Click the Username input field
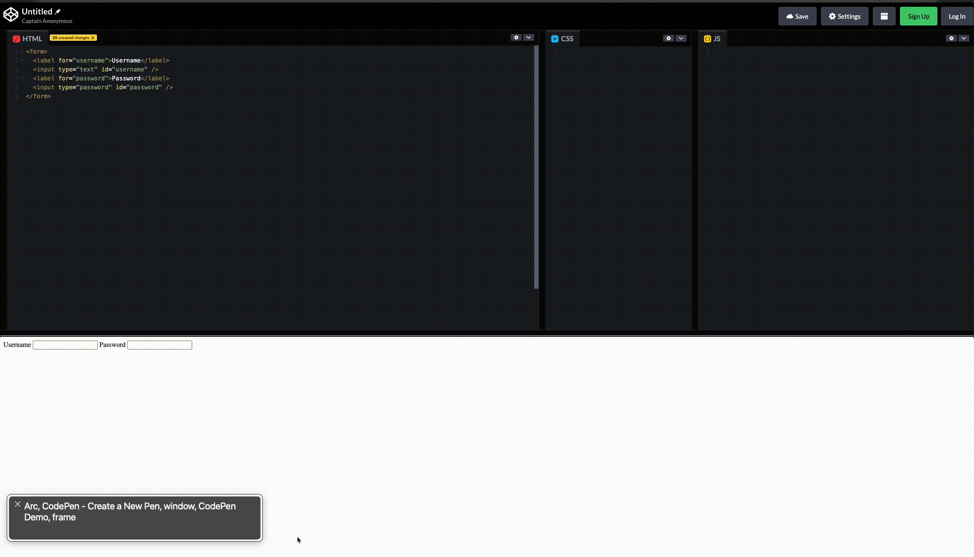 (65, 344)
